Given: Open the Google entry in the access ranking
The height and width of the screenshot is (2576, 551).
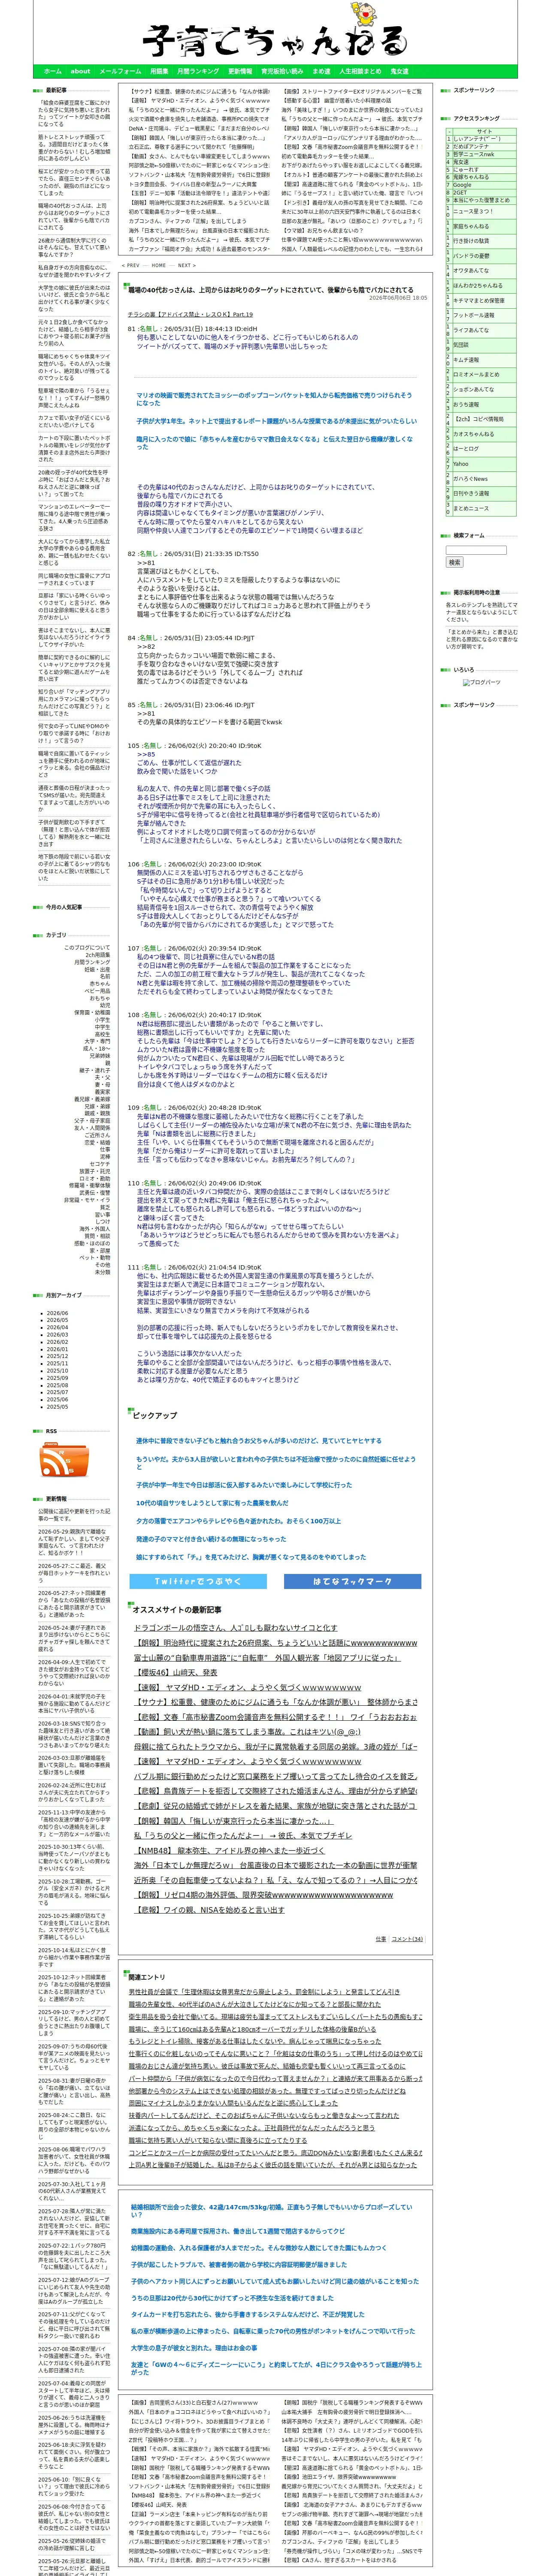Looking at the screenshot, I should click(462, 185).
